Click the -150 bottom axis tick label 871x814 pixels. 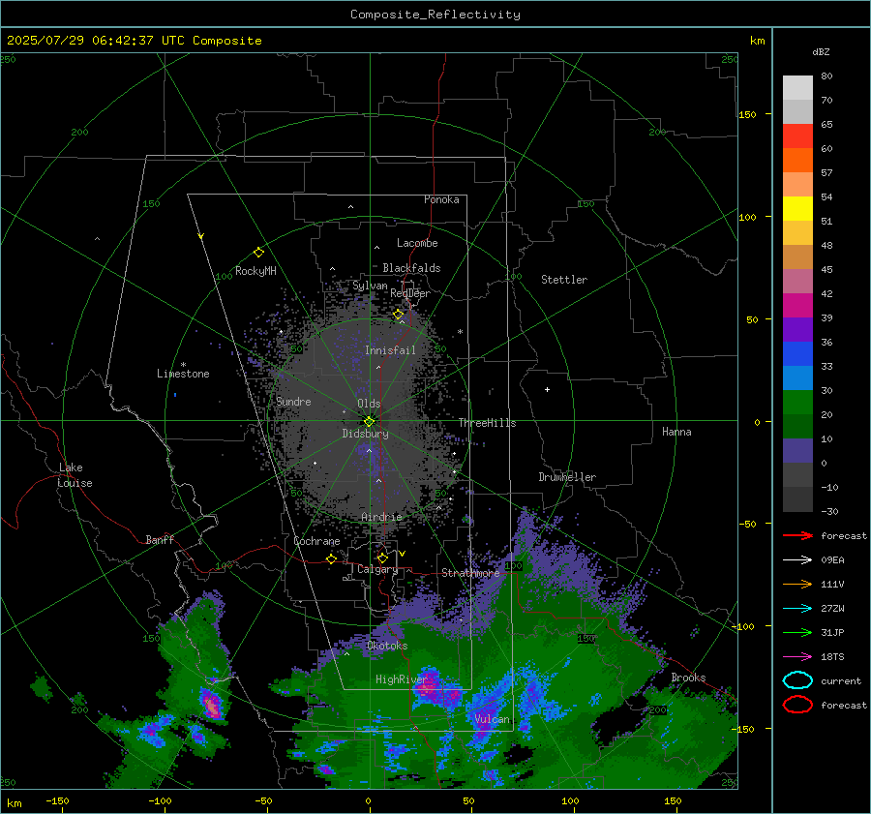[57, 800]
